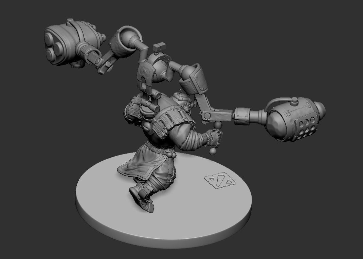This screenshot has height=259, width=363.
Task: Click the Dota logo embossed on the base
Action: (220, 180)
